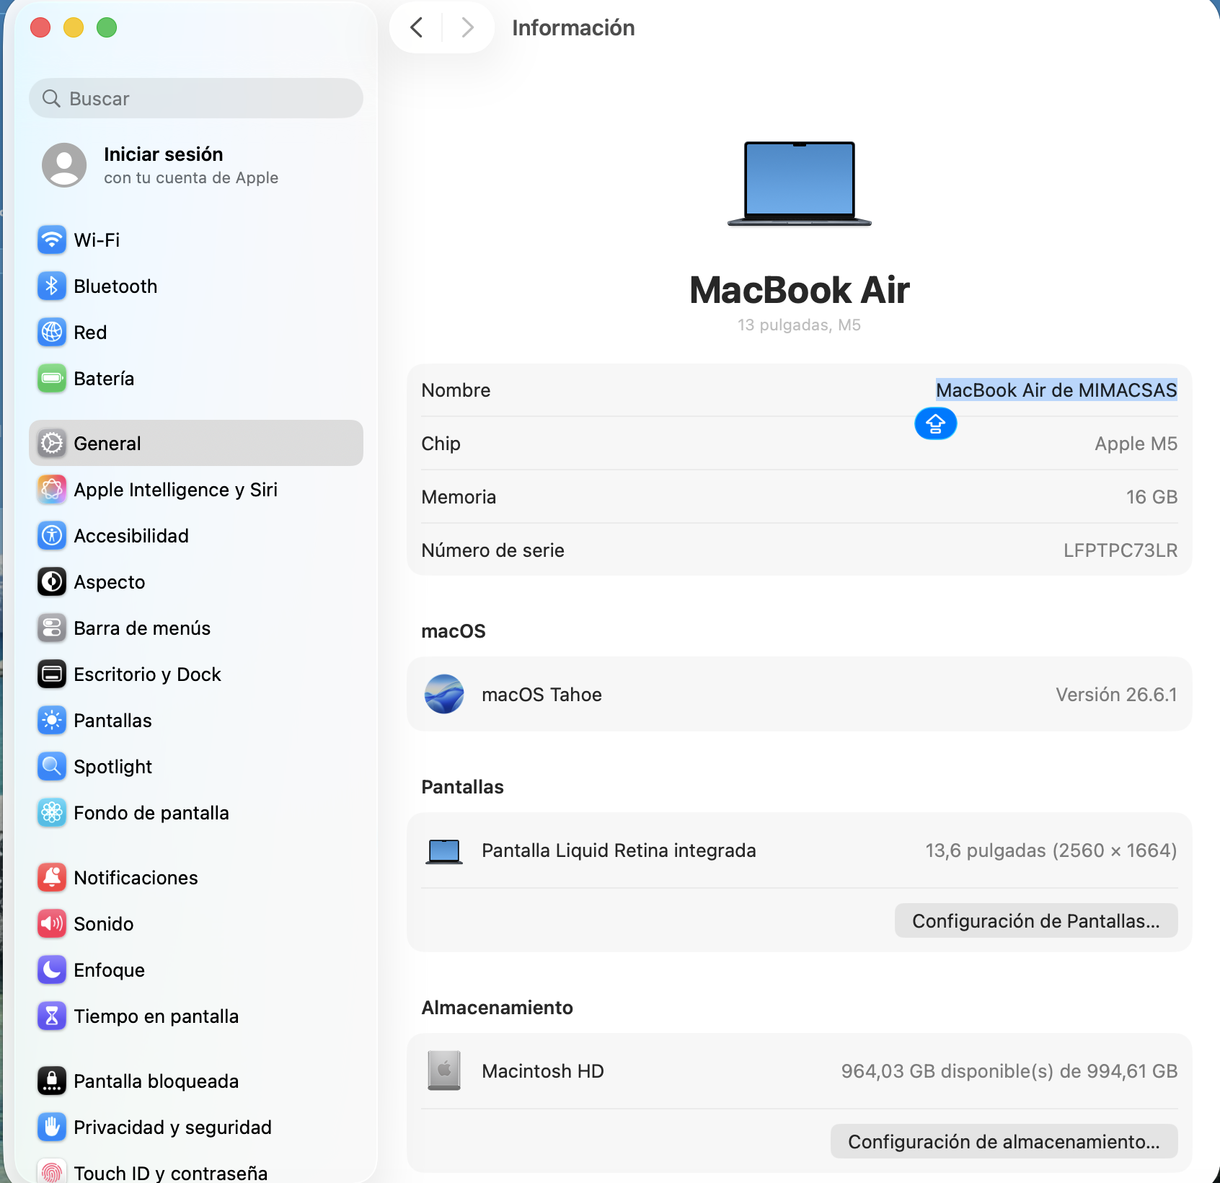The width and height of the screenshot is (1220, 1183).
Task: Go back with the left chevron
Action: (x=416, y=27)
